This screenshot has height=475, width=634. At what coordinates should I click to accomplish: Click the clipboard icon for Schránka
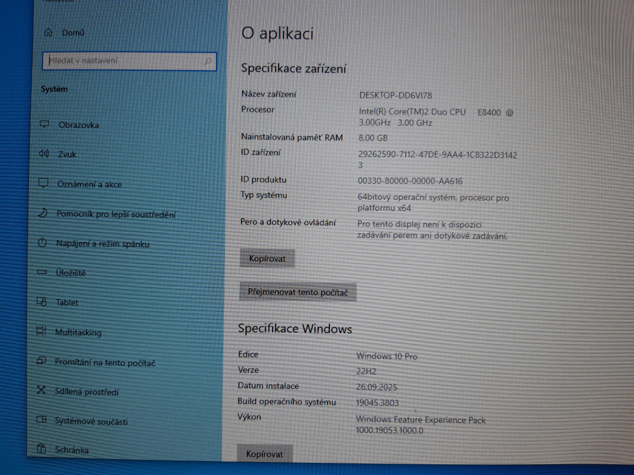click(x=41, y=448)
